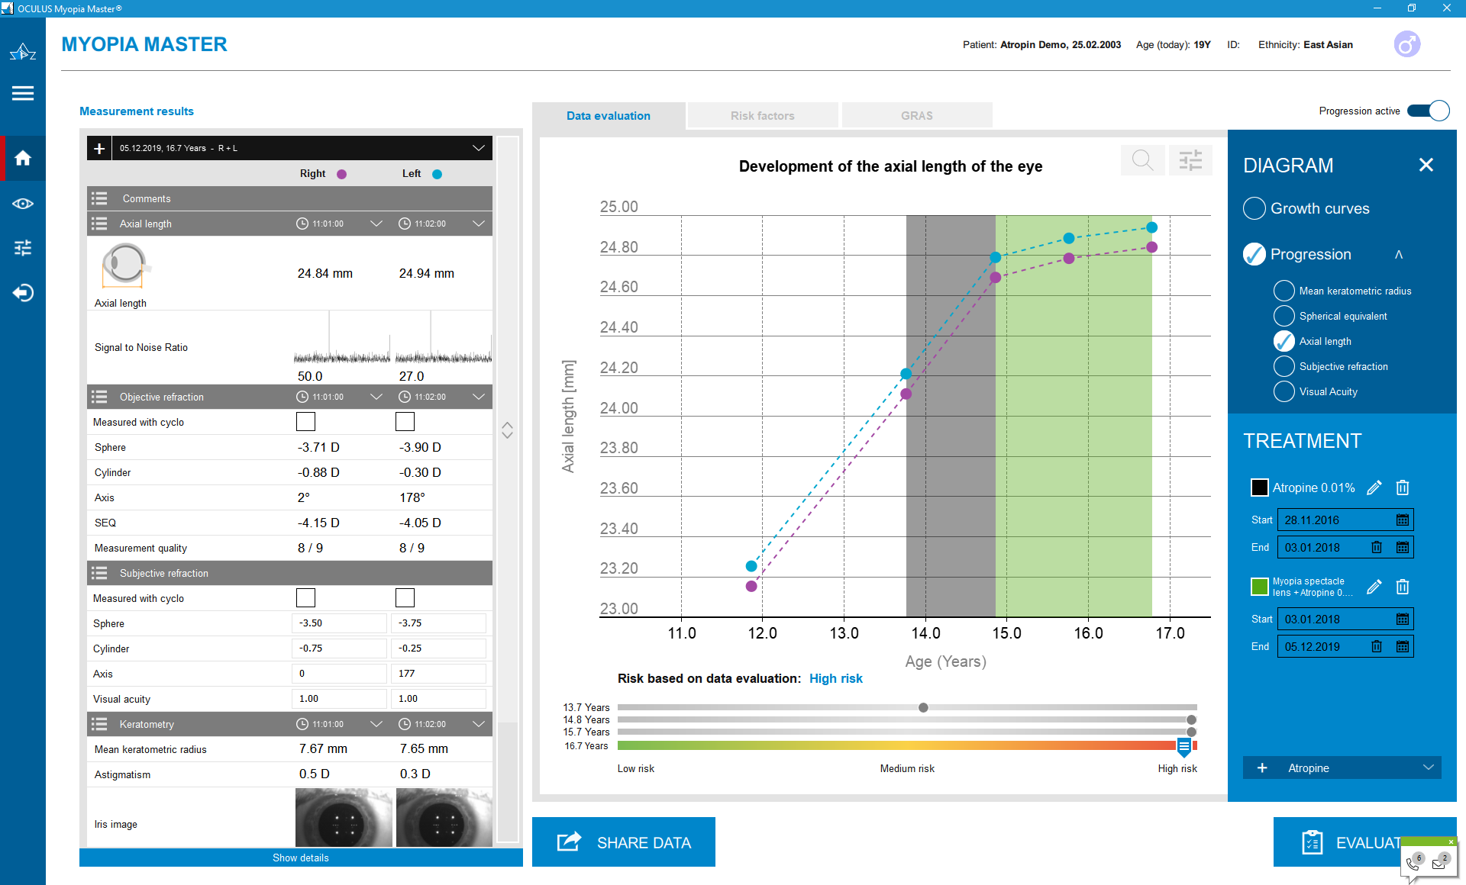Click the Atropine 0.01% black color swatch
1466x885 pixels.
[x=1259, y=488]
